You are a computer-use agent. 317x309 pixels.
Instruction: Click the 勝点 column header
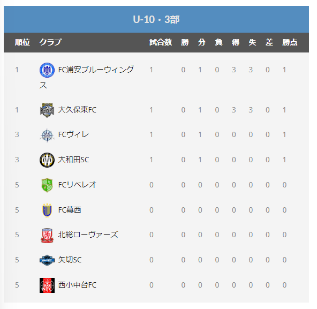pyautogui.click(x=290, y=42)
